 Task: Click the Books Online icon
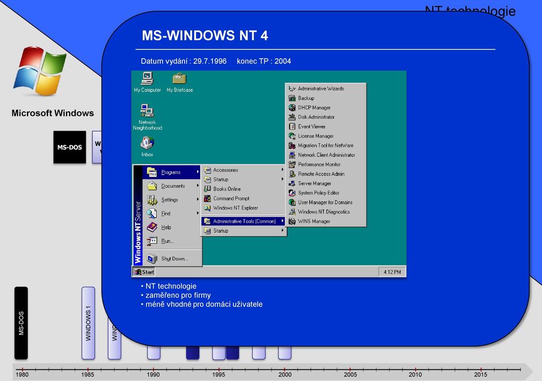(207, 189)
